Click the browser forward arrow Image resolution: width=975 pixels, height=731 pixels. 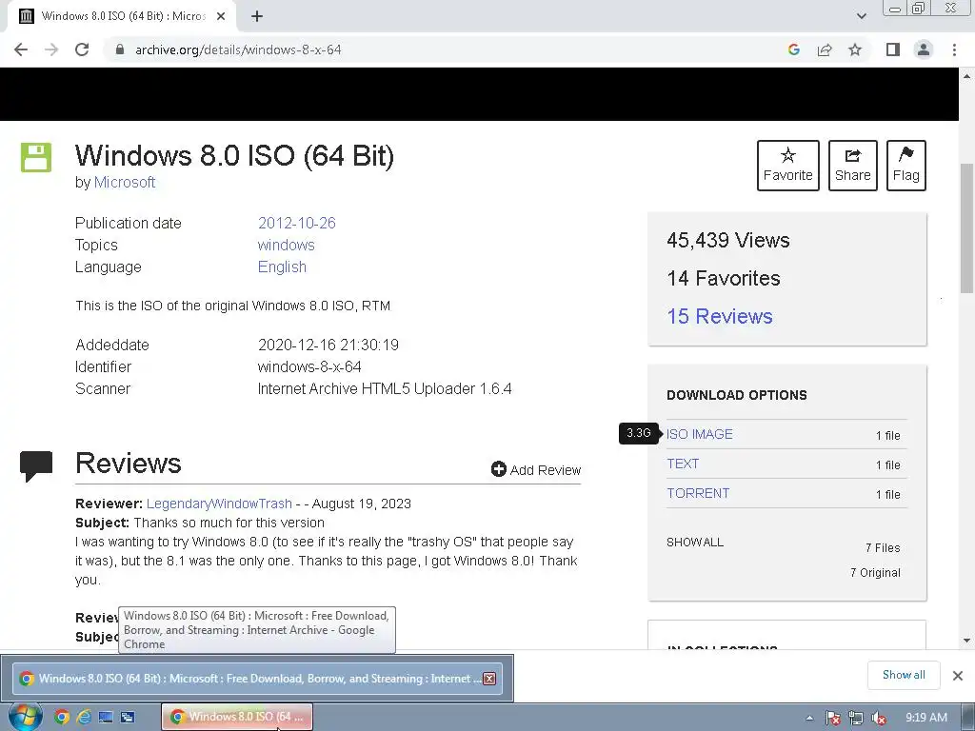(51, 49)
